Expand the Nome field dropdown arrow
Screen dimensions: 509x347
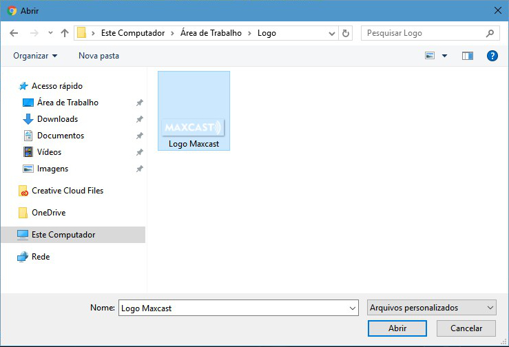(353, 308)
